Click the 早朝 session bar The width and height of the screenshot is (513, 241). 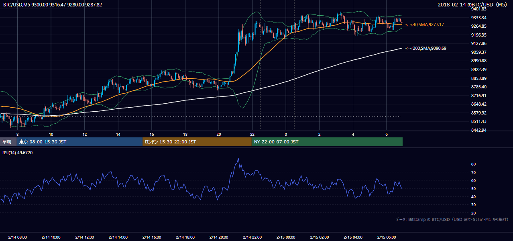8,142
